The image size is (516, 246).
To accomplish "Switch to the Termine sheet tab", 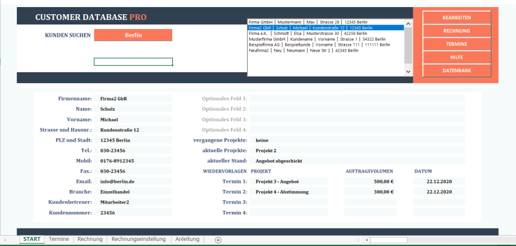I will 59,239.
